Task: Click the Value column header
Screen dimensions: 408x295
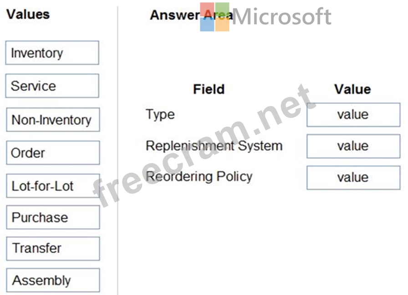Action: [352, 89]
